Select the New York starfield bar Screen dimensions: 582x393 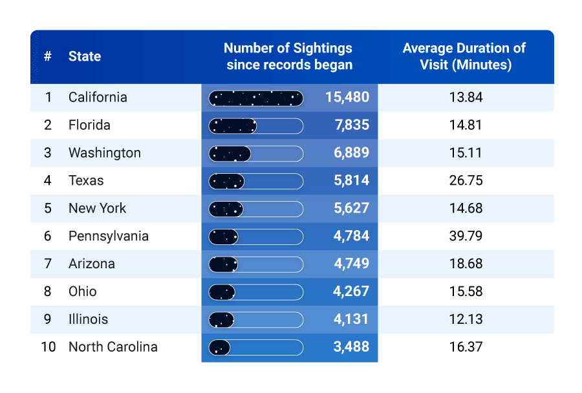[x=226, y=209]
